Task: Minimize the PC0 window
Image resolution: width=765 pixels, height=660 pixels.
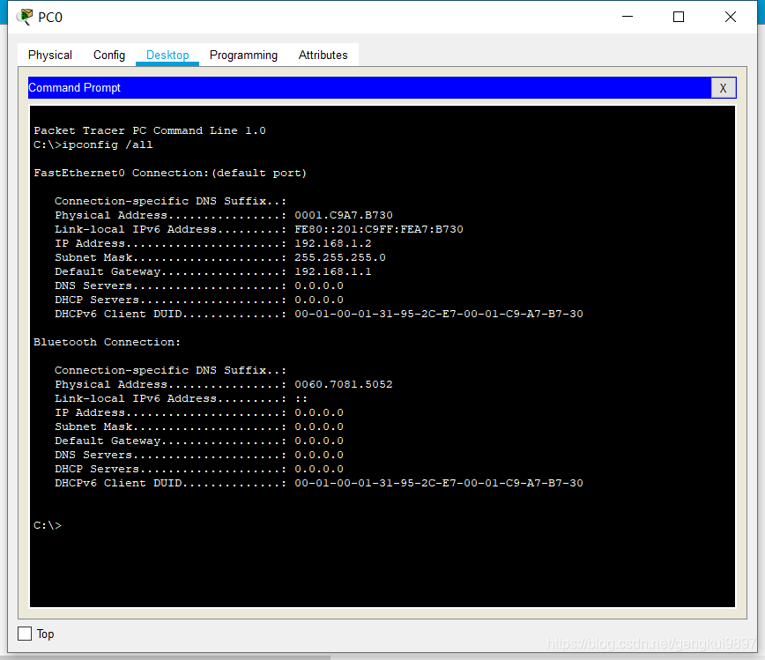Action: click(628, 17)
